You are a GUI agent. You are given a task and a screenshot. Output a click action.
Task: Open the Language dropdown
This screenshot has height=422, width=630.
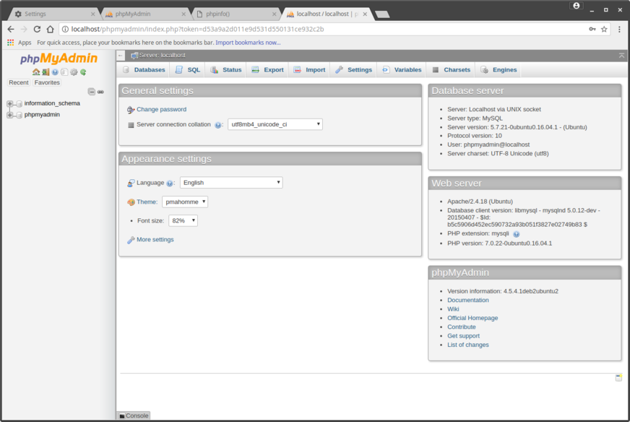(x=231, y=183)
